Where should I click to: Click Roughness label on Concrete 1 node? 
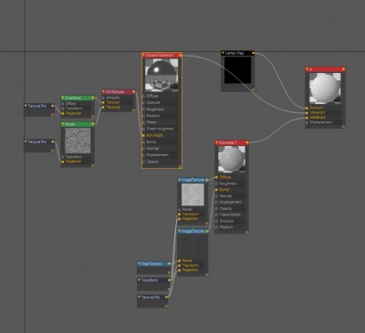click(x=228, y=183)
